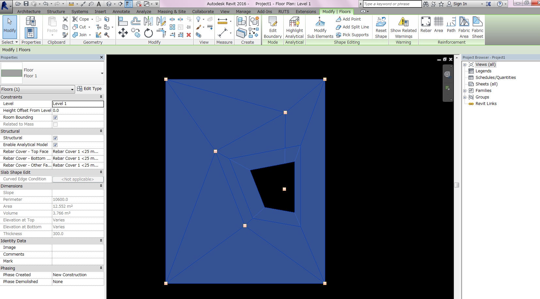Image resolution: width=540 pixels, height=299 pixels.
Task: Select Revit Links in Project Browser
Action: coord(486,104)
